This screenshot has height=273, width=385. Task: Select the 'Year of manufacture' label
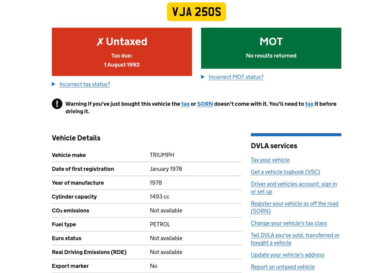[x=78, y=183]
